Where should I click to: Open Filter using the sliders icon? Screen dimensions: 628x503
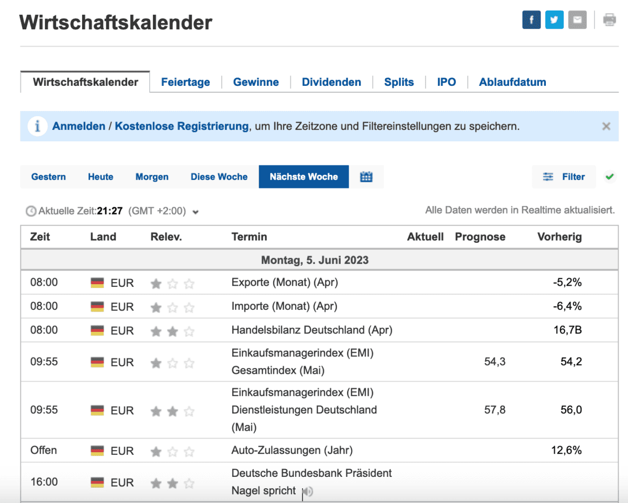(x=547, y=176)
